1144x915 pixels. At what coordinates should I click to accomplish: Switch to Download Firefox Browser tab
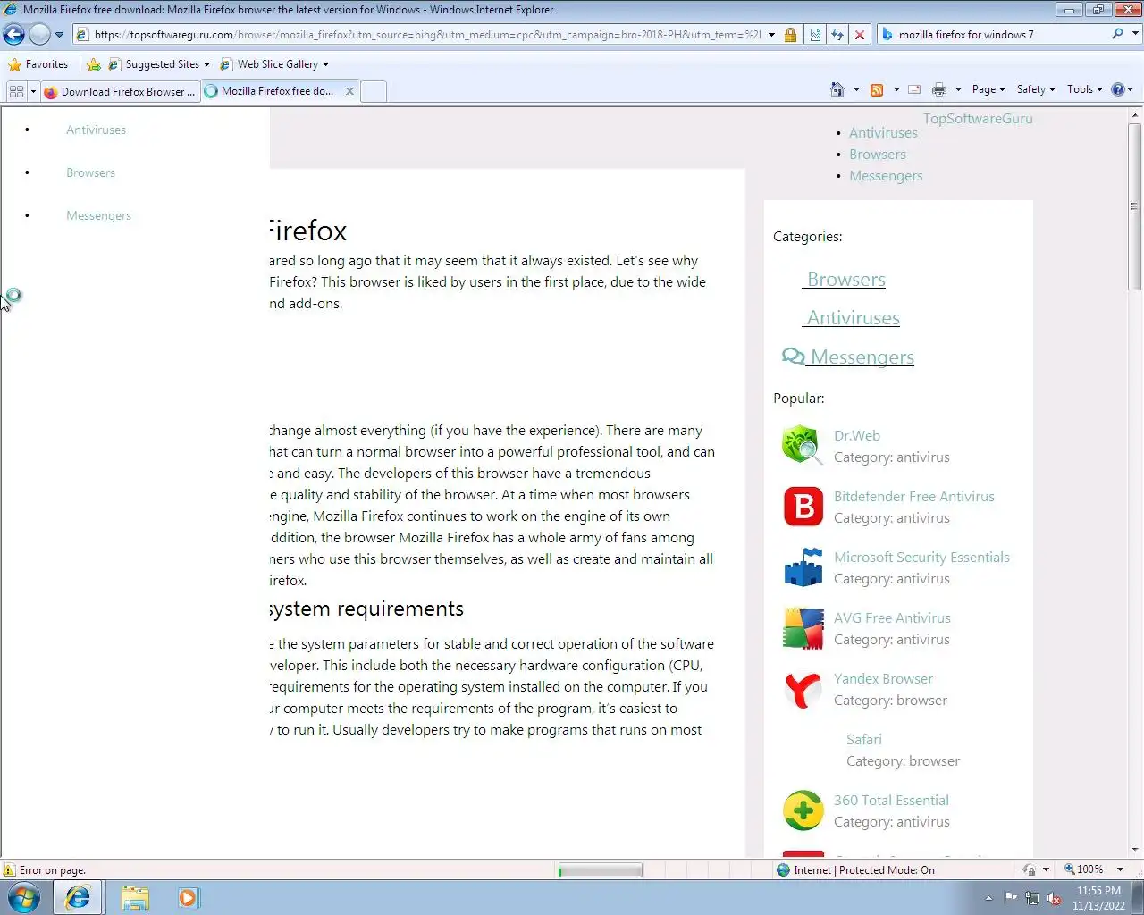(120, 91)
